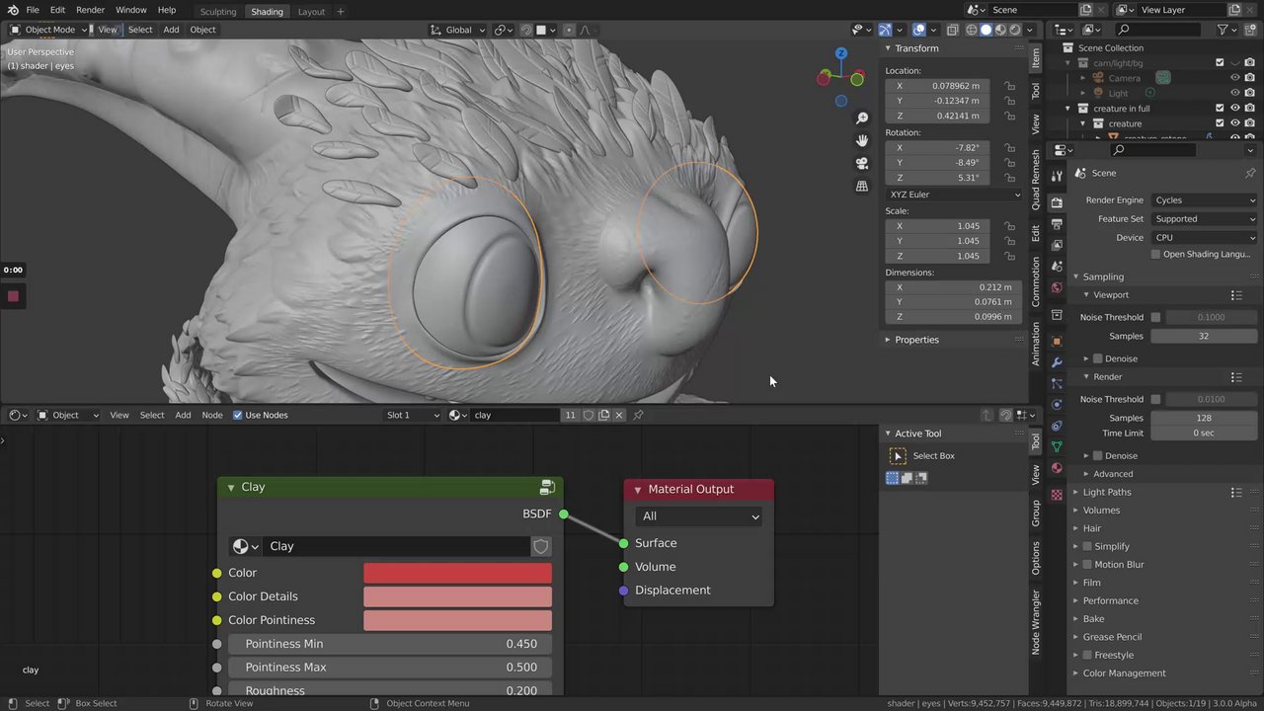Hide the Camera object in outliner
1264x711 pixels.
tap(1234, 78)
